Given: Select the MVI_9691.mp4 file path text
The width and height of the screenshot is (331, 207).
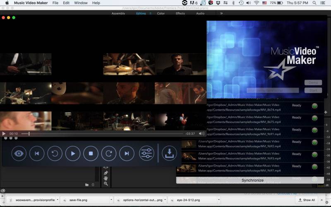Looking at the screenshot, I should tap(244, 132).
